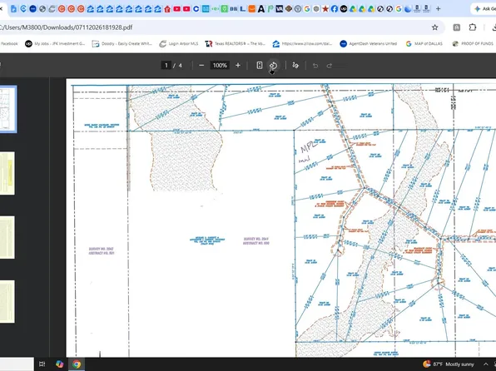Image resolution: width=496 pixels, height=371 pixels.
Task: Open the MAP of DALLAS bookmark
Action: [x=424, y=43]
